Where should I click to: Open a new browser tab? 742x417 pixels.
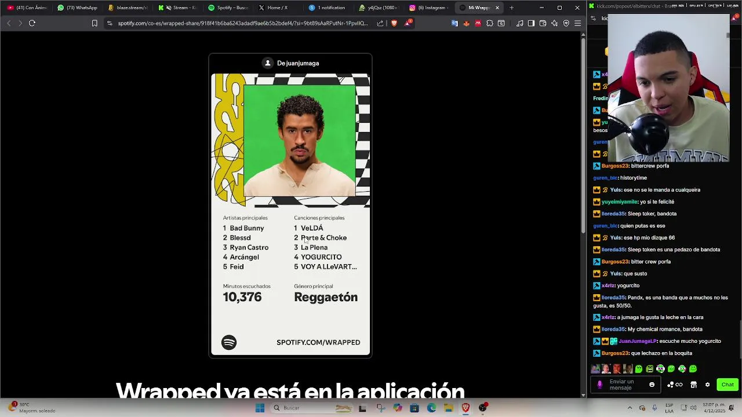(x=511, y=8)
